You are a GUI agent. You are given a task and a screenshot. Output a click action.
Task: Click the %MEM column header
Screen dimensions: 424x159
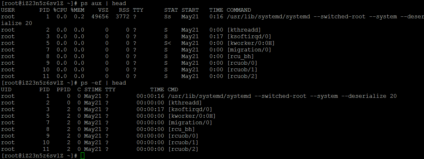pos(77,10)
